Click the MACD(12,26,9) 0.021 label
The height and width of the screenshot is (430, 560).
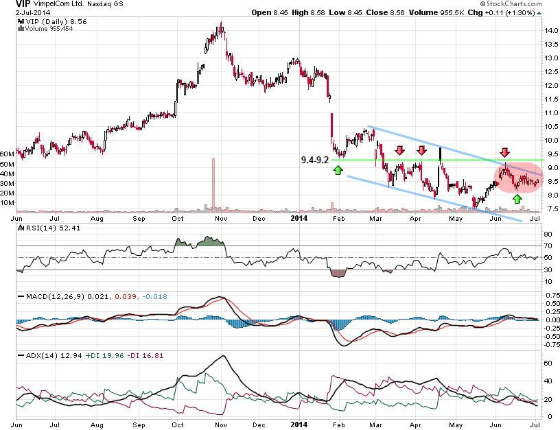coord(67,296)
